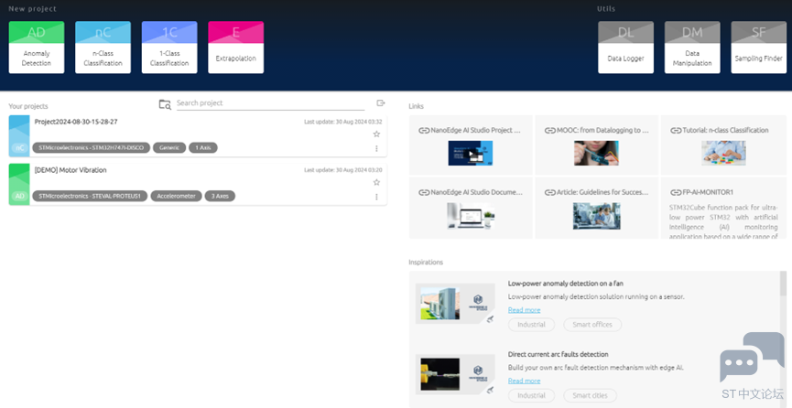The height and width of the screenshot is (408, 792).
Task: Click the arc faults detection thumbnail
Action: pos(455,374)
